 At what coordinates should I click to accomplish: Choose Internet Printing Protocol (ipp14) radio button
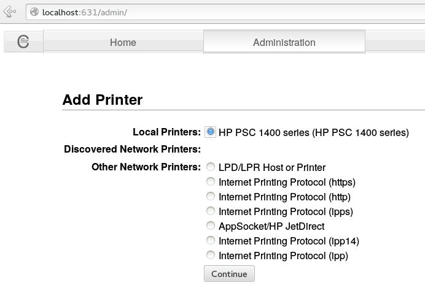211,240
